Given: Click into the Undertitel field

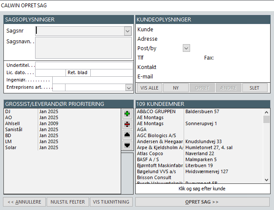Looking at the screenshot, I should (x=84, y=66).
